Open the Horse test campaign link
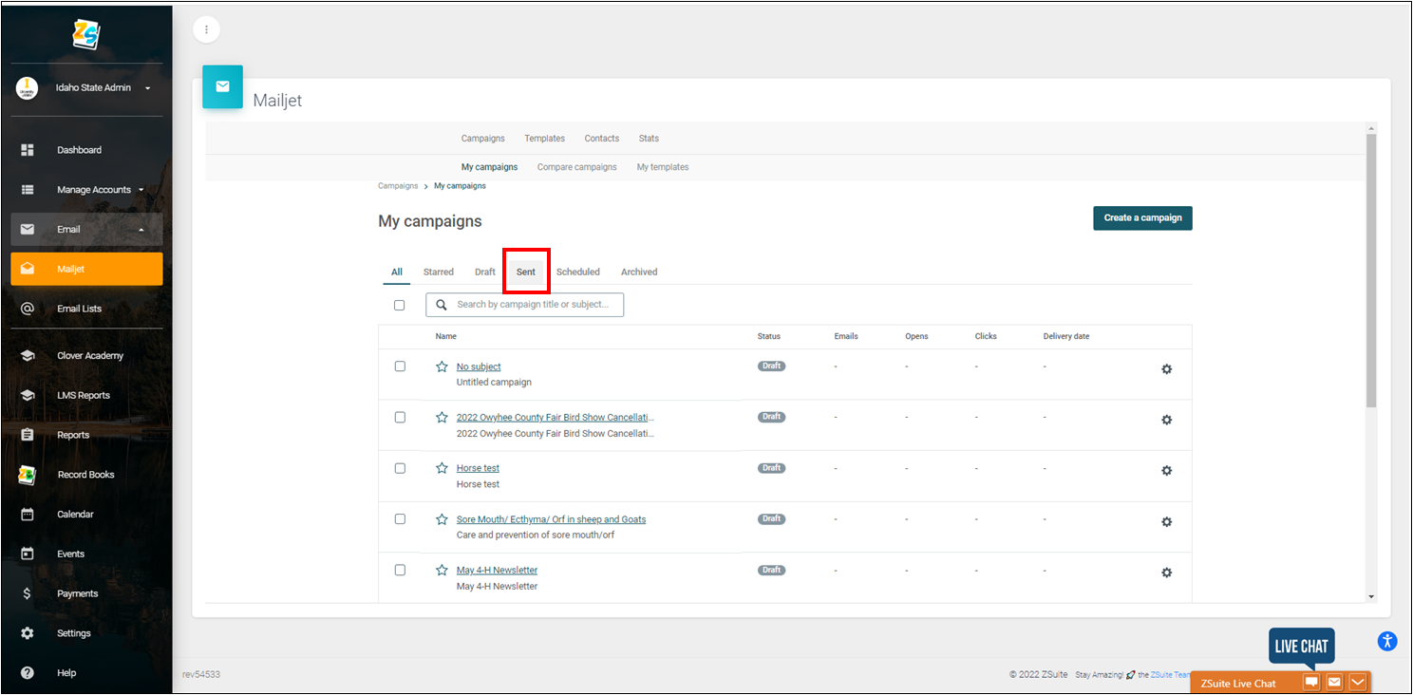The width and height of the screenshot is (1413, 695). 478,468
